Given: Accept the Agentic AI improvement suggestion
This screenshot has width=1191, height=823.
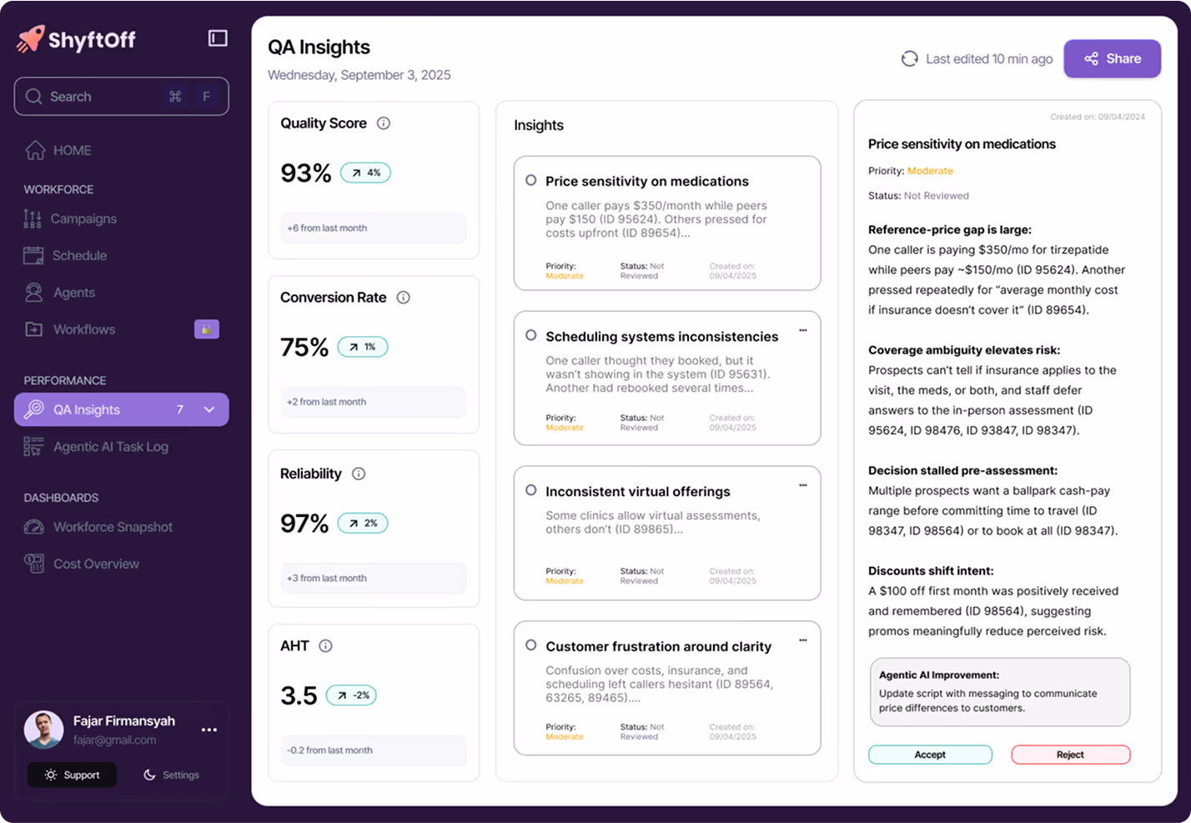Looking at the screenshot, I should (x=929, y=755).
